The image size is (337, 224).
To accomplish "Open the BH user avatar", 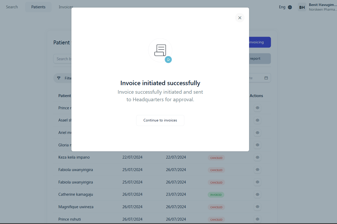I will [x=302, y=7].
